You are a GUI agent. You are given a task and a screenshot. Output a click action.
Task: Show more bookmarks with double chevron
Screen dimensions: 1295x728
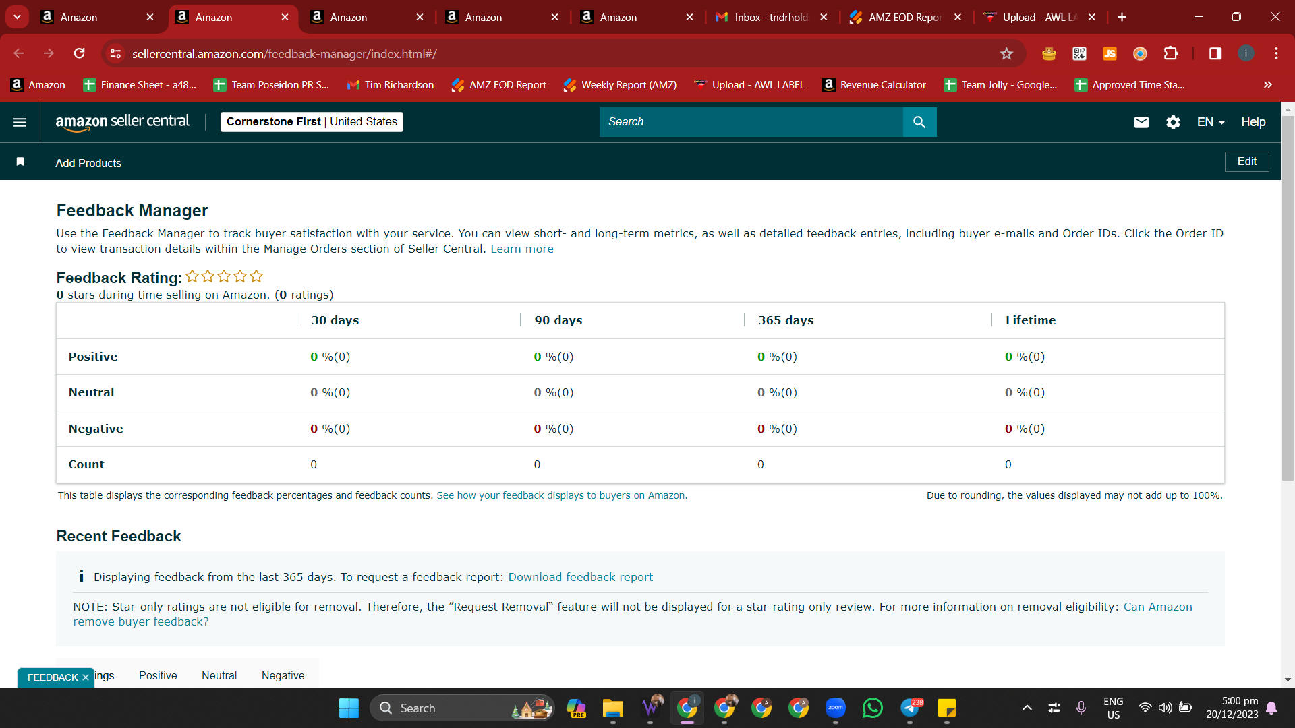pyautogui.click(x=1267, y=85)
